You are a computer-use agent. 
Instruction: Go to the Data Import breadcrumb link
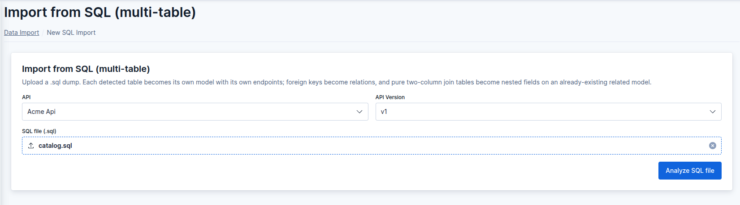[x=22, y=33]
